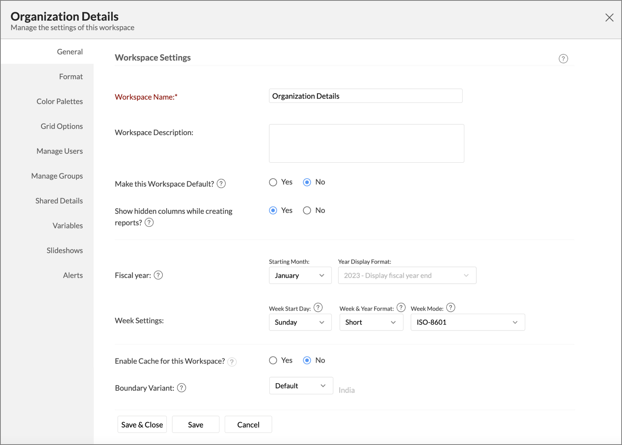Click help icon beside Workspace Settings header
Screen dimensions: 622x445
tap(563, 59)
